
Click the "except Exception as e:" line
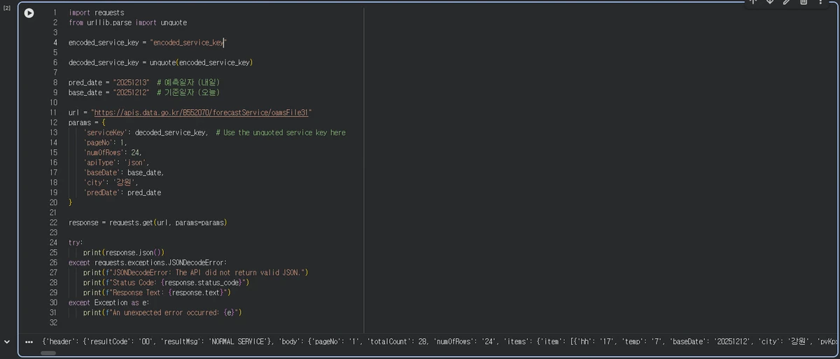(x=108, y=302)
